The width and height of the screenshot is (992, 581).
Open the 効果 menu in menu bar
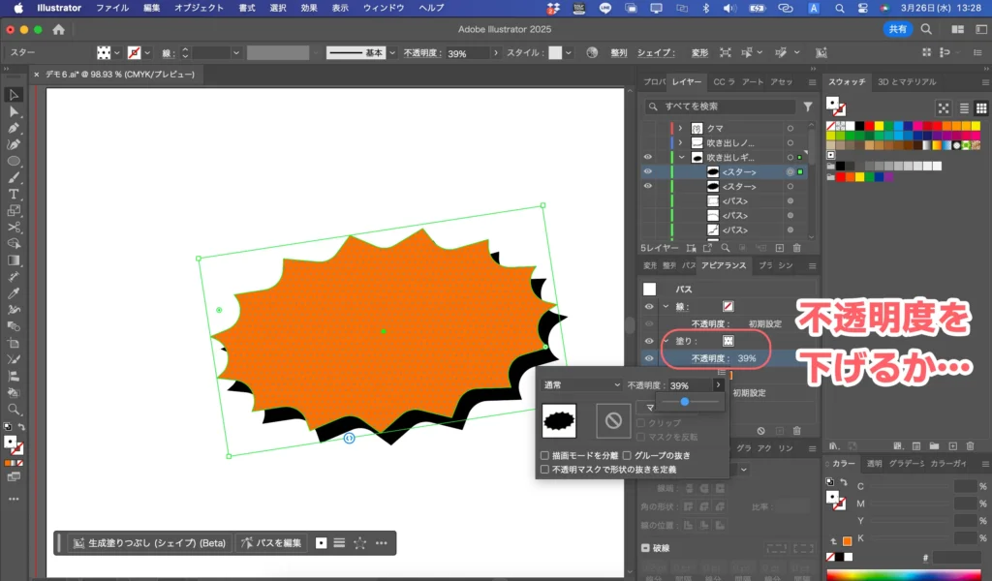tap(308, 8)
